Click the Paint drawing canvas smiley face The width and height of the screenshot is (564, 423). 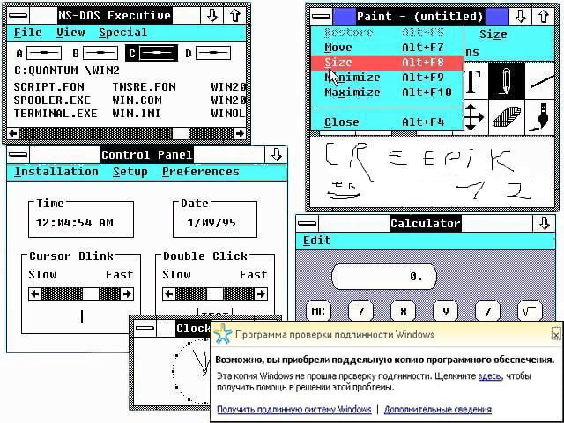(x=344, y=189)
